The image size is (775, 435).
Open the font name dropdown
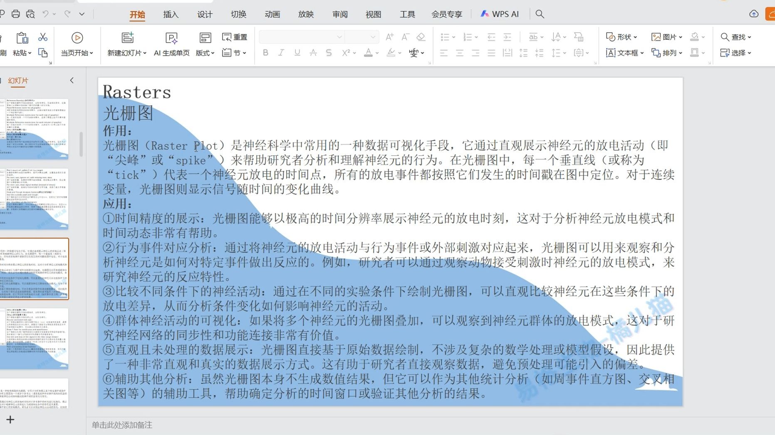[339, 37]
